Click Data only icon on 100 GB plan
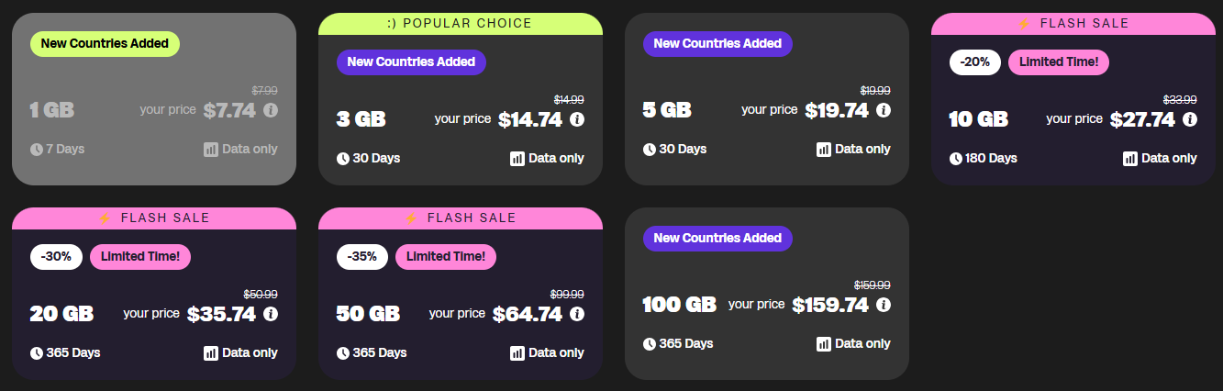The image size is (1223, 391). click(824, 344)
